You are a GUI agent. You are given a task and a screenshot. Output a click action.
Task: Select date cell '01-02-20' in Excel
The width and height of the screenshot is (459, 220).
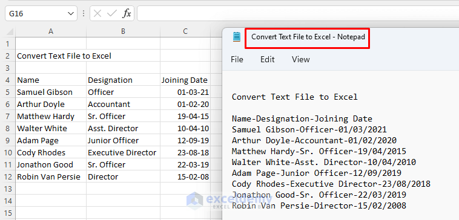(x=185, y=105)
